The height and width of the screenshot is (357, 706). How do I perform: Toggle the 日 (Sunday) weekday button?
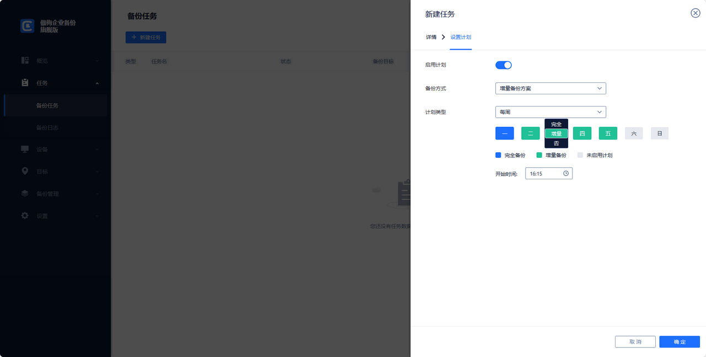tap(659, 133)
